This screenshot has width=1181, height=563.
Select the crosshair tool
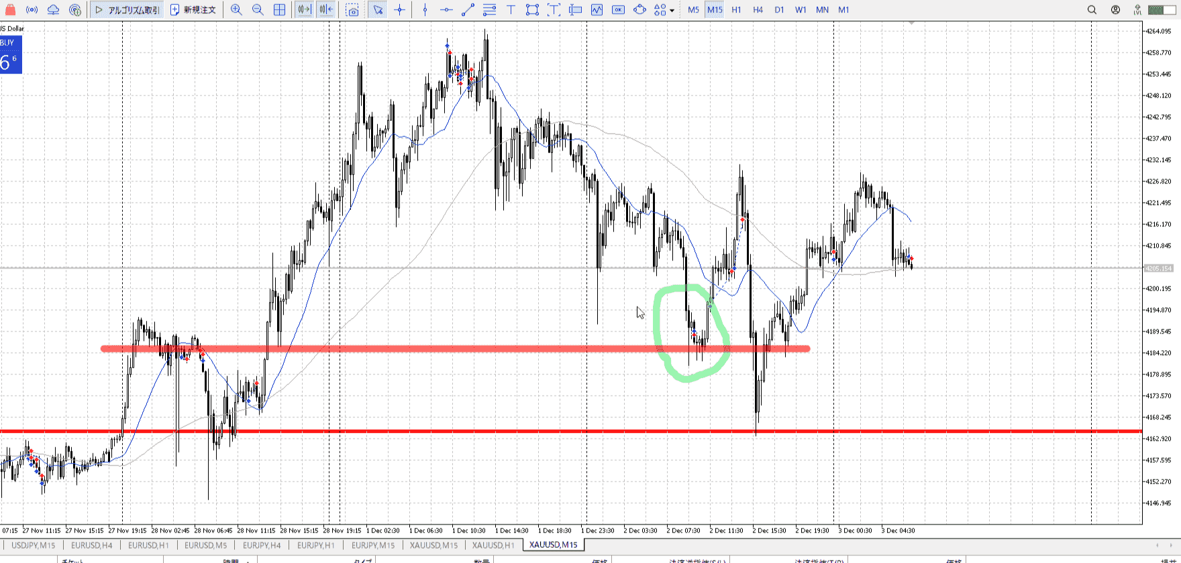[x=400, y=10]
